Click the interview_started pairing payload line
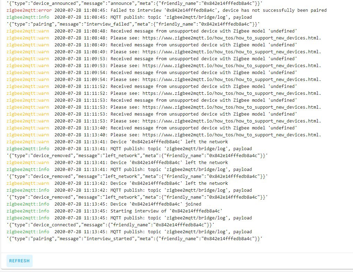 (x=135, y=239)
